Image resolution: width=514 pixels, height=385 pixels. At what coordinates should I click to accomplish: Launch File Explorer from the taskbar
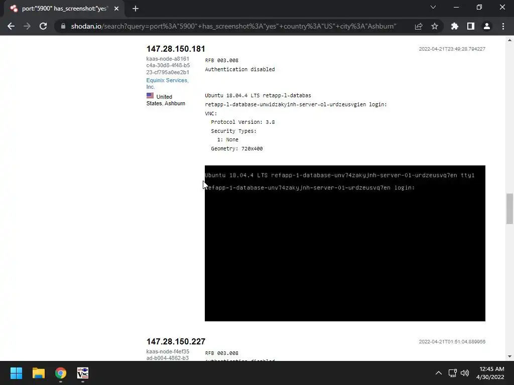click(39, 373)
